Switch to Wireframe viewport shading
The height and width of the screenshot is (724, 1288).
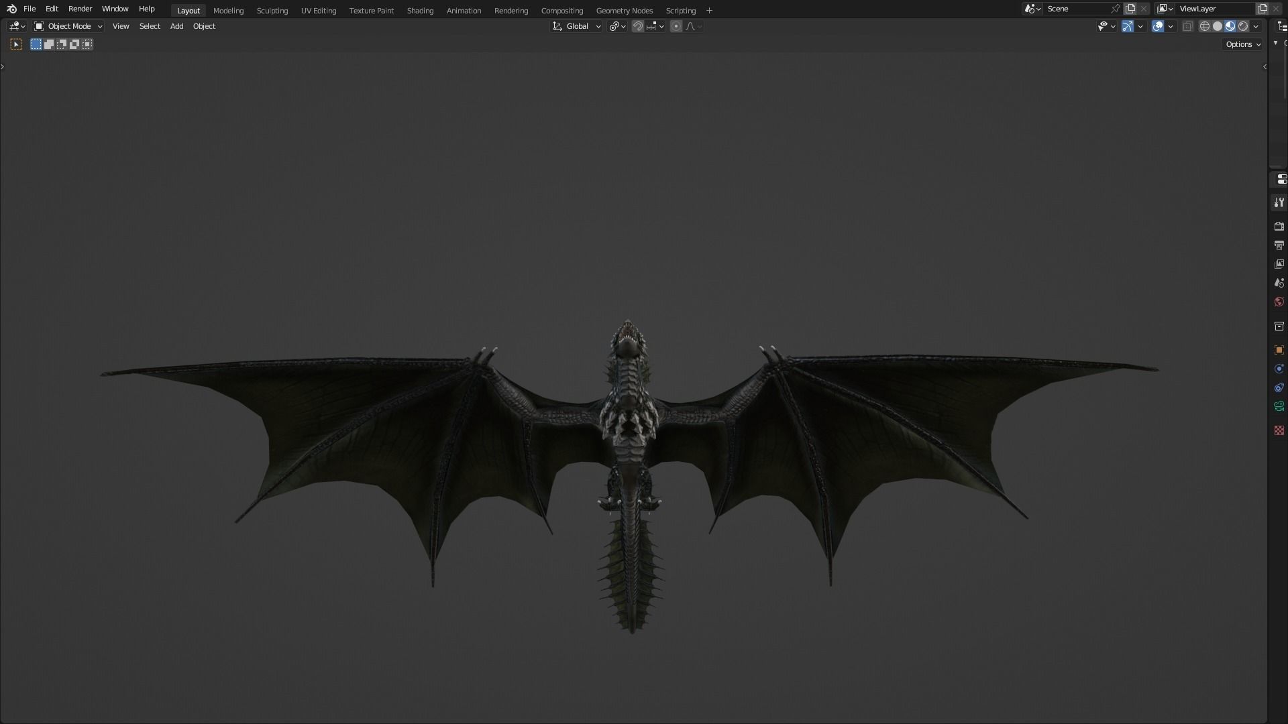(x=1205, y=26)
